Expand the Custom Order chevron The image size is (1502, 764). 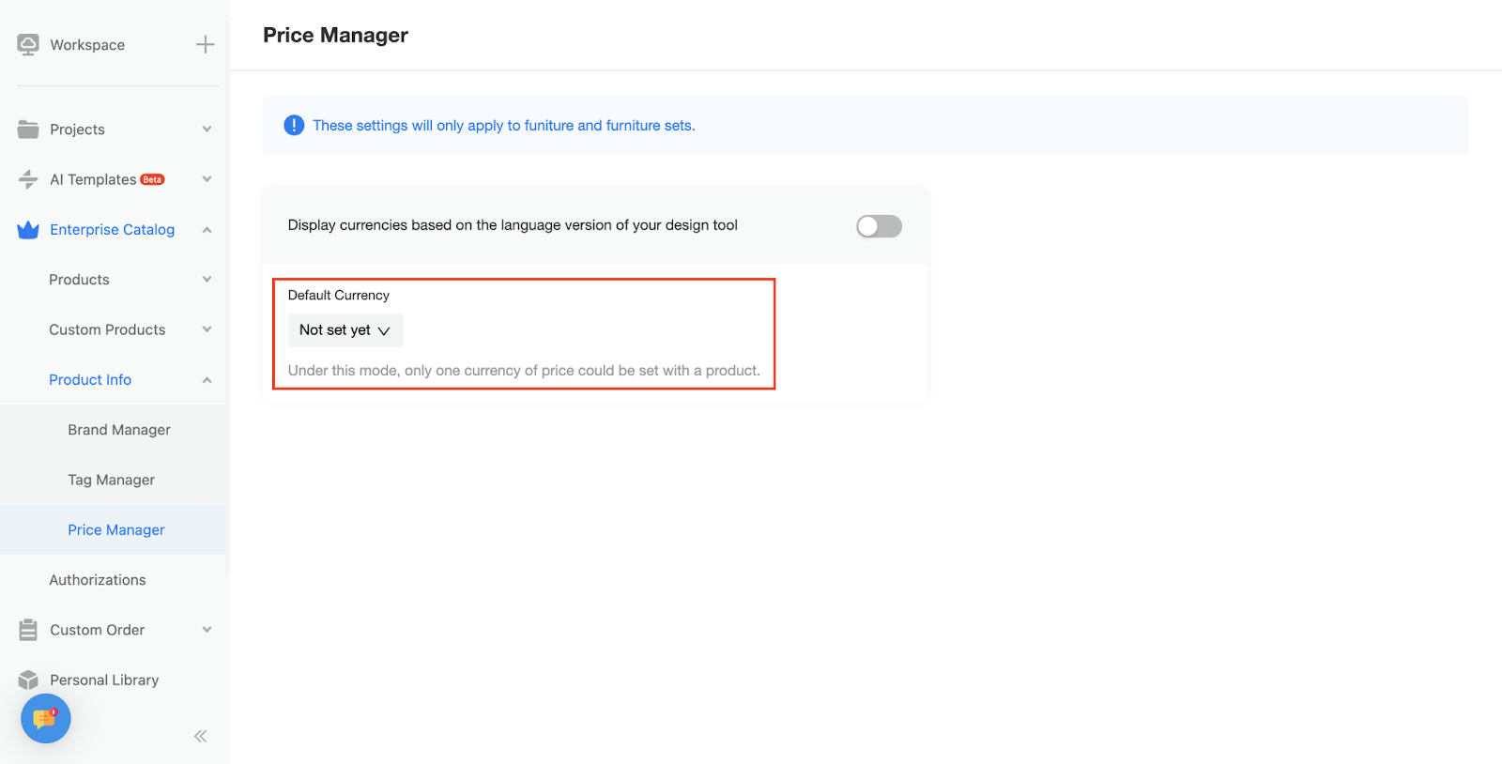pyautogui.click(x=207, y=630)
